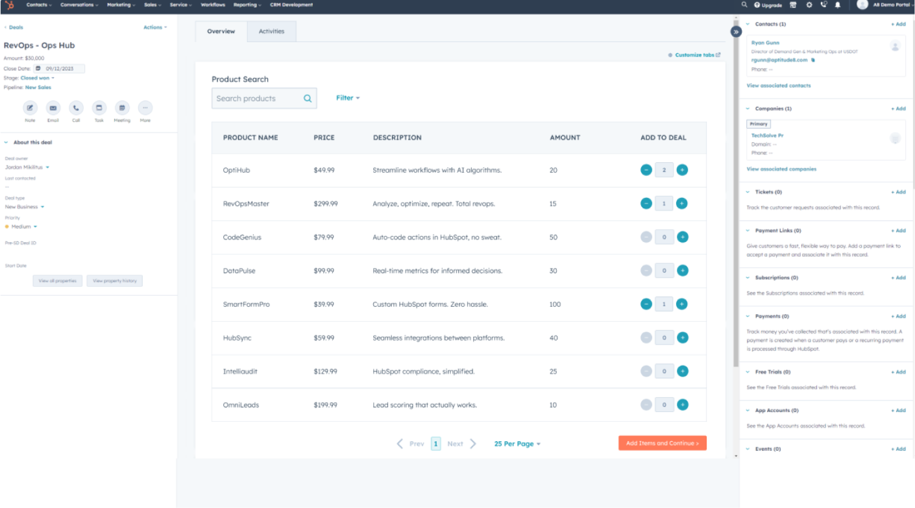The height and width of the screenshot is (508, 915).
Task: Open the Contacts menu in top nav
Action: 39,5
